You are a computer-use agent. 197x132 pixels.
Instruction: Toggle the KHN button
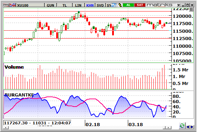pyautogui.click(x=90, y=5)
